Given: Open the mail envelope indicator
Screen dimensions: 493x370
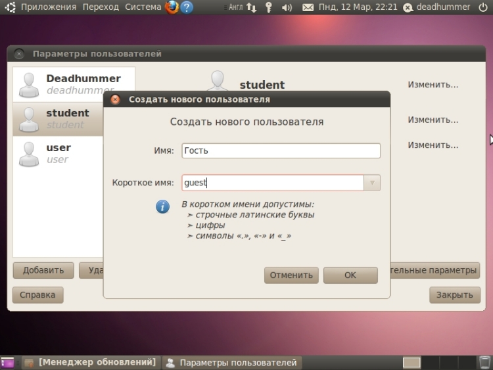Looking at the screenshot, I should coord(308,7).
